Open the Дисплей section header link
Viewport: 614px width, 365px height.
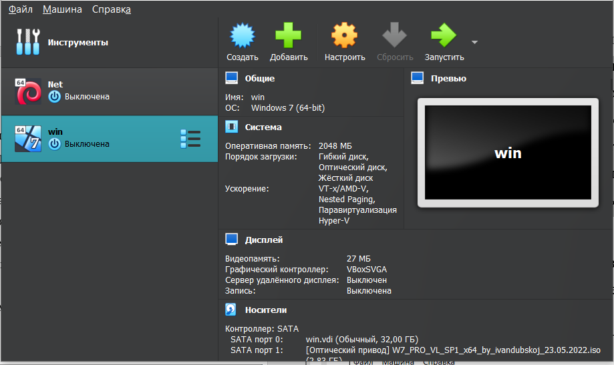click(x=263, y=240)
